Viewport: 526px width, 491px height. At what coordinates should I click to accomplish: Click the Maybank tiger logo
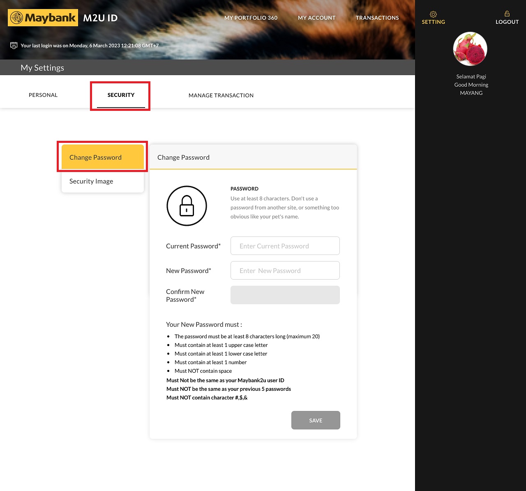pos(16,18)
